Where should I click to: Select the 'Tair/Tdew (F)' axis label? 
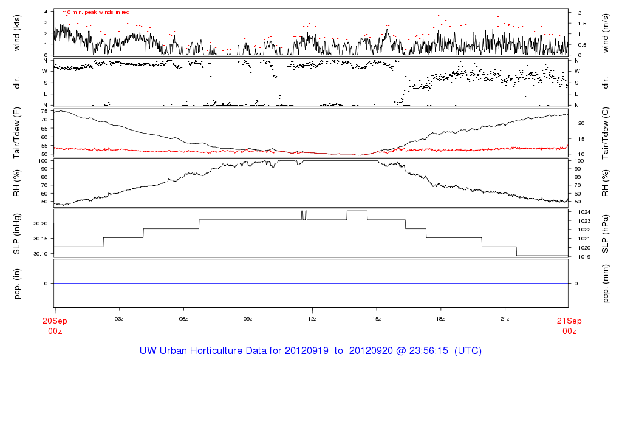tap(17, 132)
